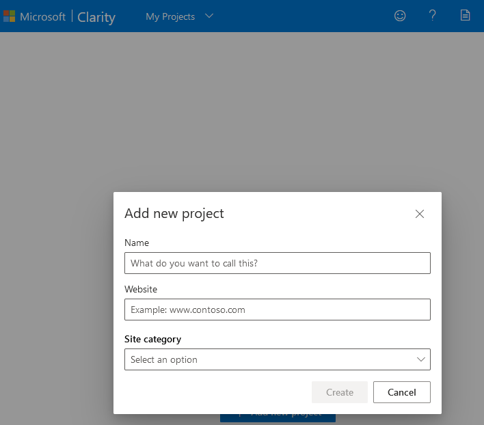Focus the project Name text field
Viewport: 484px width, 425px height.
click(277, 263)
